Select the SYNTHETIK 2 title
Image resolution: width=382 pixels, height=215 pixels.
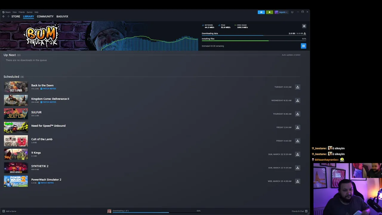[40, 166]
